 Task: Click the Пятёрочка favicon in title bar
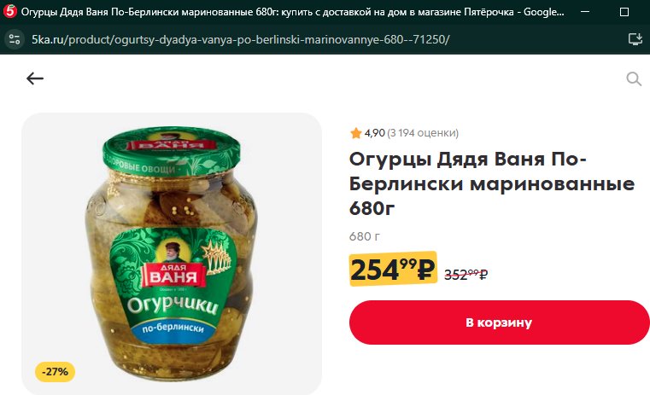point(10,12)
